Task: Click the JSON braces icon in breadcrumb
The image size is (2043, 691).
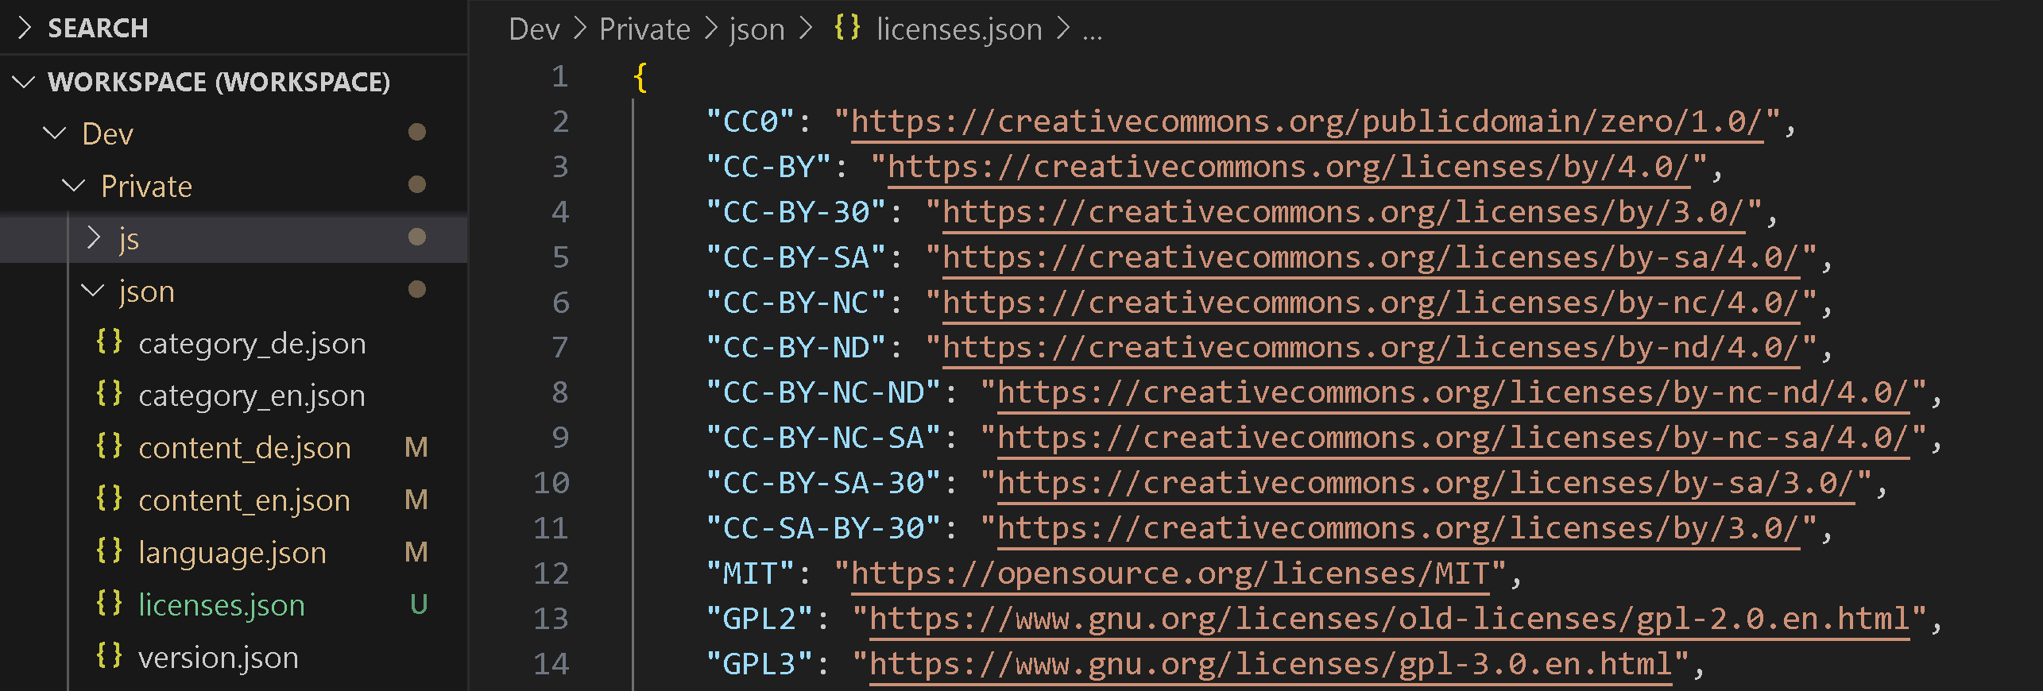Action: point(847,28)
